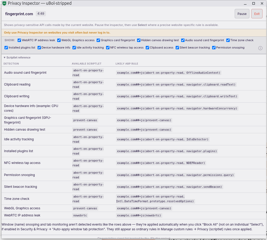
Task: Maximize the Privacy Inspector window
Action: tap(254, 3)
